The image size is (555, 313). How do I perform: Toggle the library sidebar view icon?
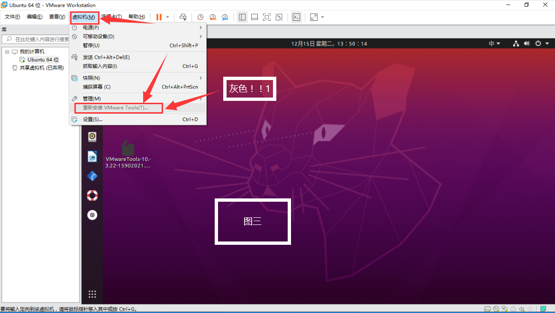(x=242, y=17)
